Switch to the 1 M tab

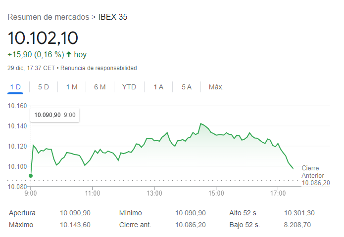tap(72, 87)
